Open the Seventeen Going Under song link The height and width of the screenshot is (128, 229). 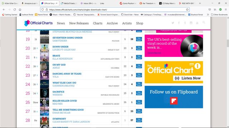[x=68, y=38]
